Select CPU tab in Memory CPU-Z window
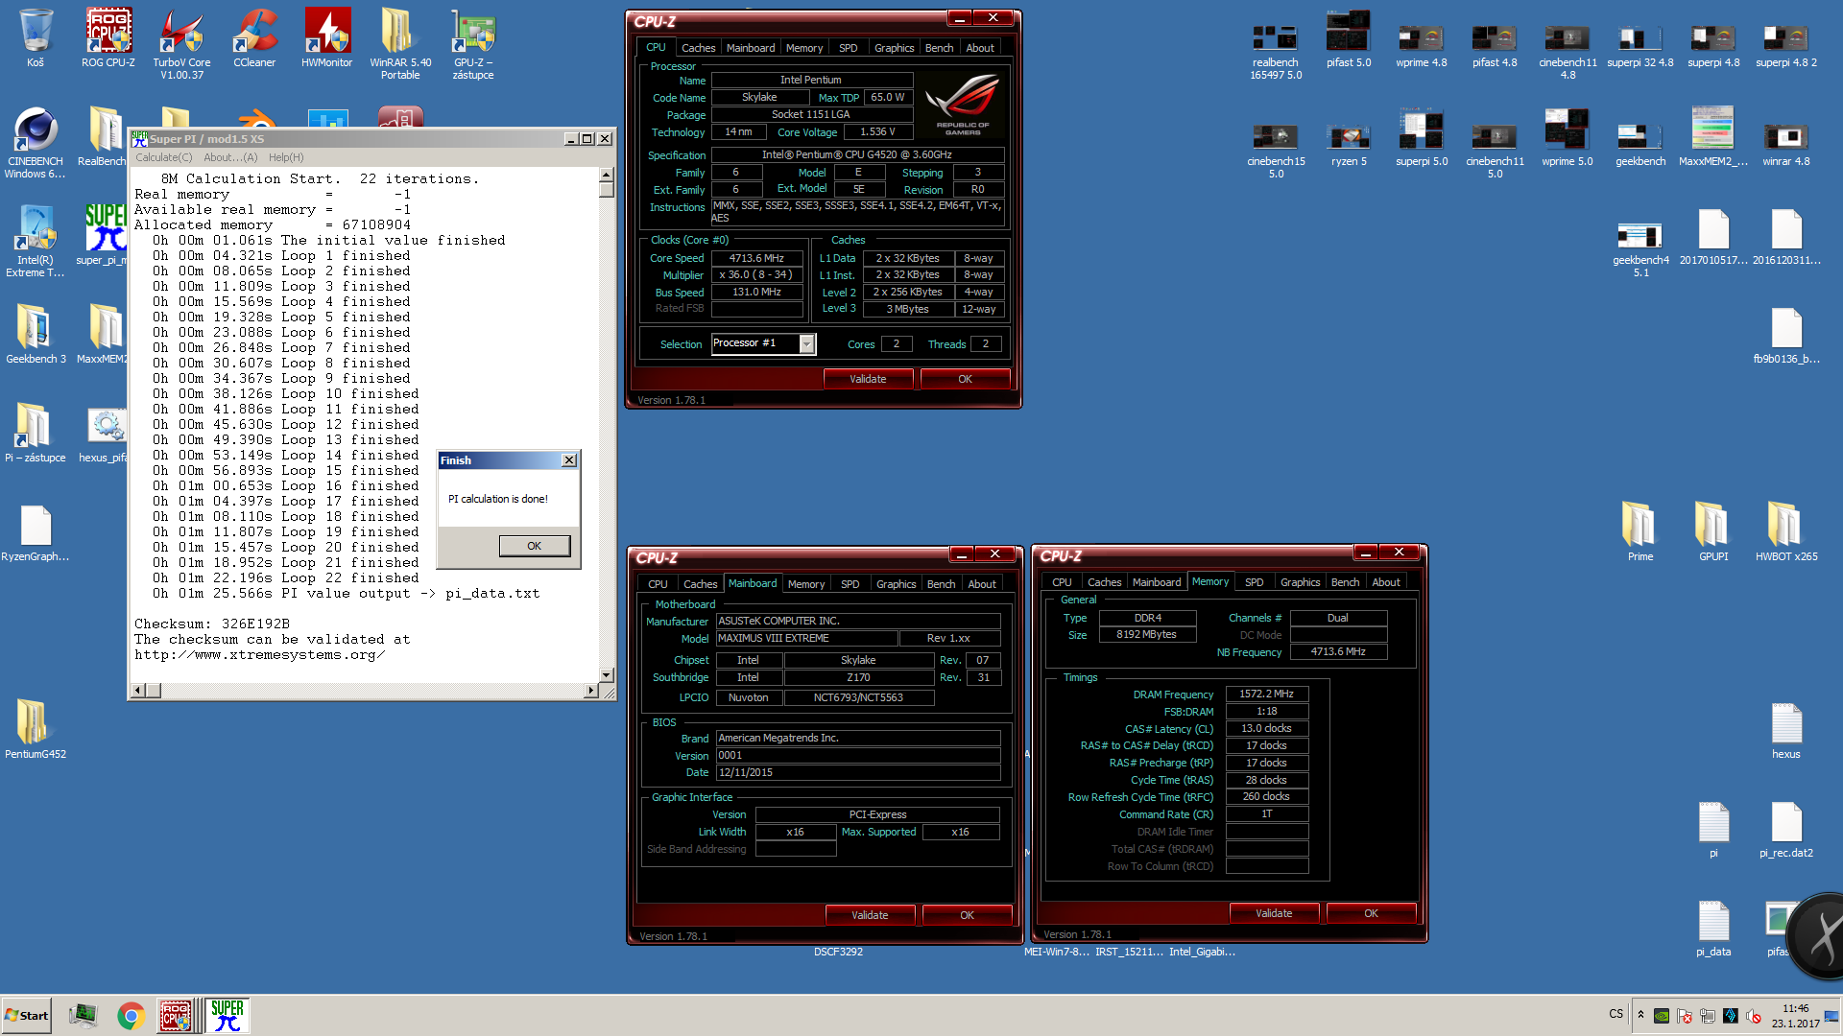The width and height of the screenshot is (1843, 1036). coord(1062,582)
